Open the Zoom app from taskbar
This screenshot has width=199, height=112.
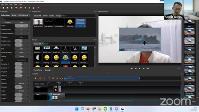(117, 109)
